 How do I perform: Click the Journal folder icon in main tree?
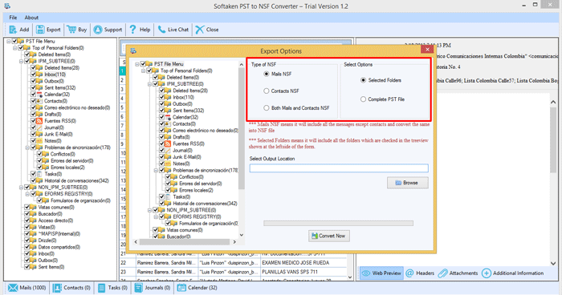click(39, 127)
